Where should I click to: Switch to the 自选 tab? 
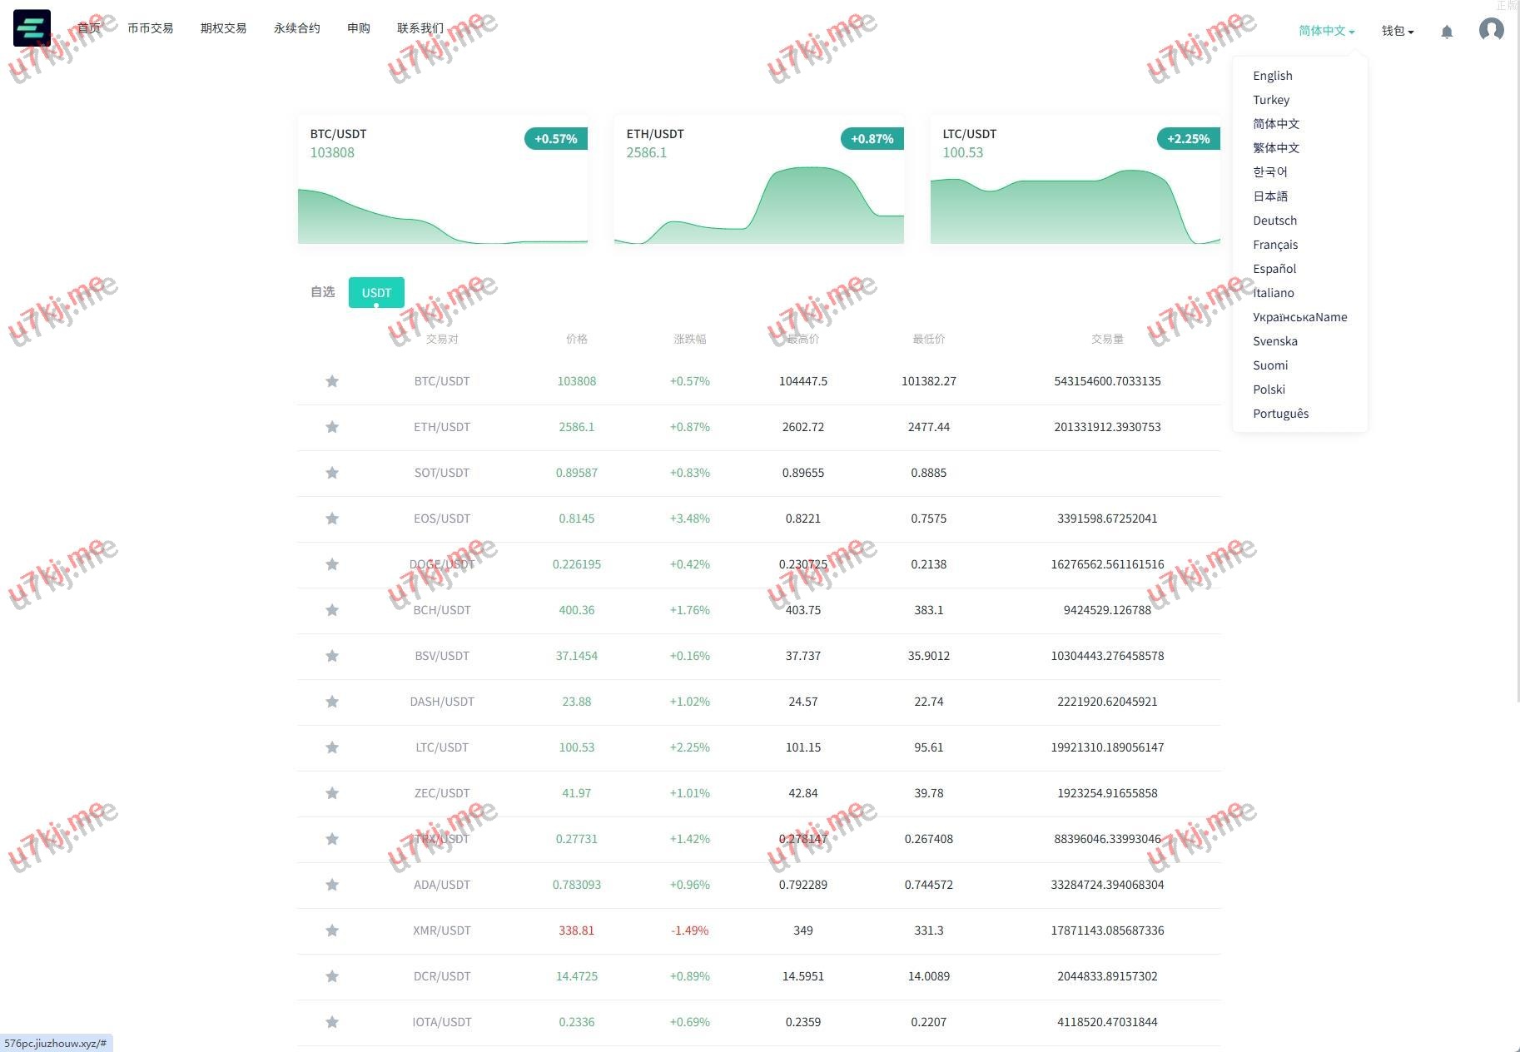[x=322, y=292]
